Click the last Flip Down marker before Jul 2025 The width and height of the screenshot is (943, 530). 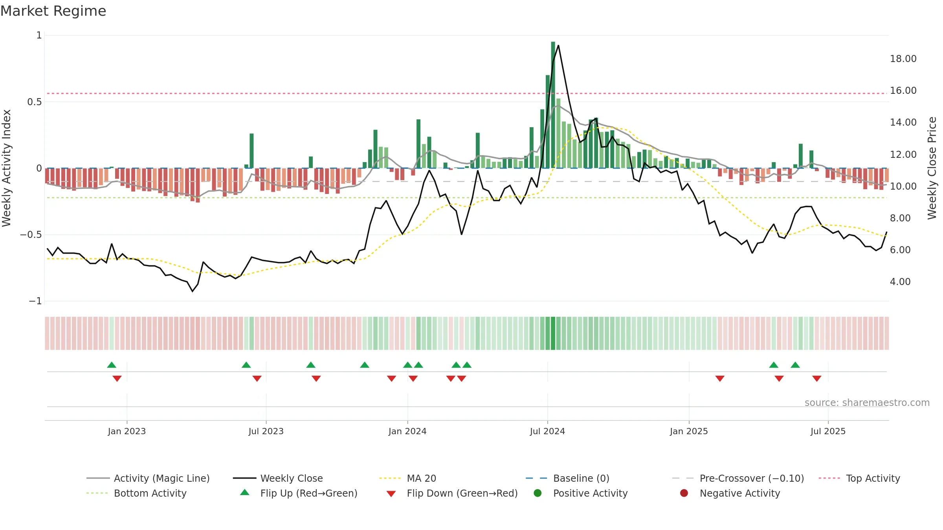pyautogui.click(x=817, y=378)
